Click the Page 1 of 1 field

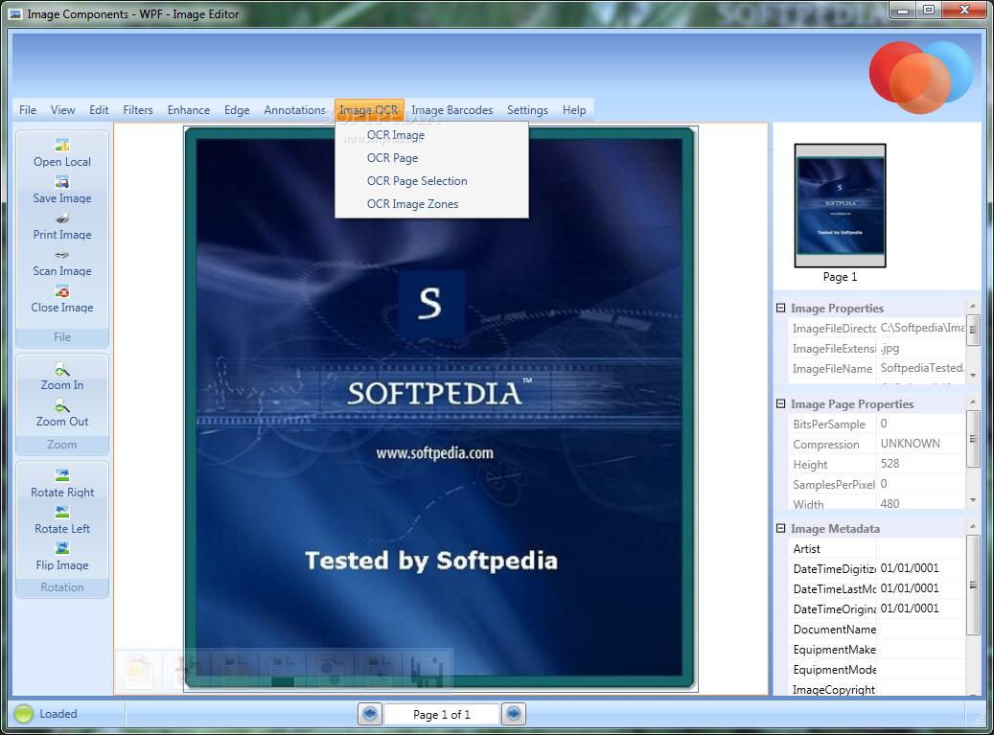pyautogui.click(x=442, y=714)
